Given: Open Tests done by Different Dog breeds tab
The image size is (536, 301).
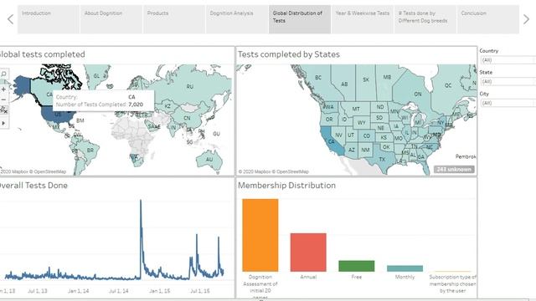Looking at the screenshot, I should point(425,19).
